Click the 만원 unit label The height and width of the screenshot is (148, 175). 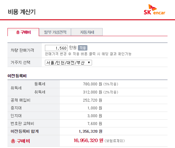point(73,48)
